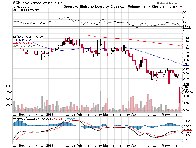Click the StockCharts.com watermark label

(x=169, y=3)
